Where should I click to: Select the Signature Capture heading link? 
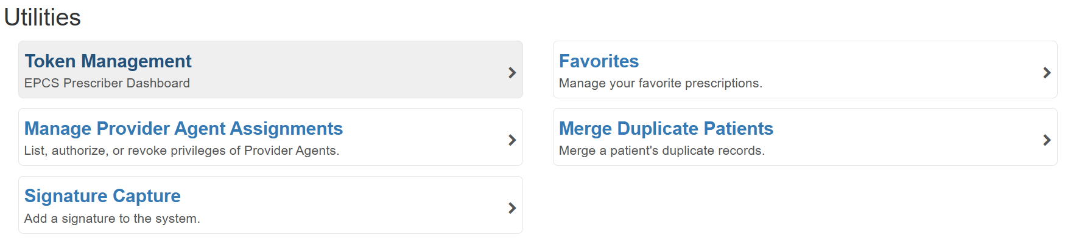102,196
